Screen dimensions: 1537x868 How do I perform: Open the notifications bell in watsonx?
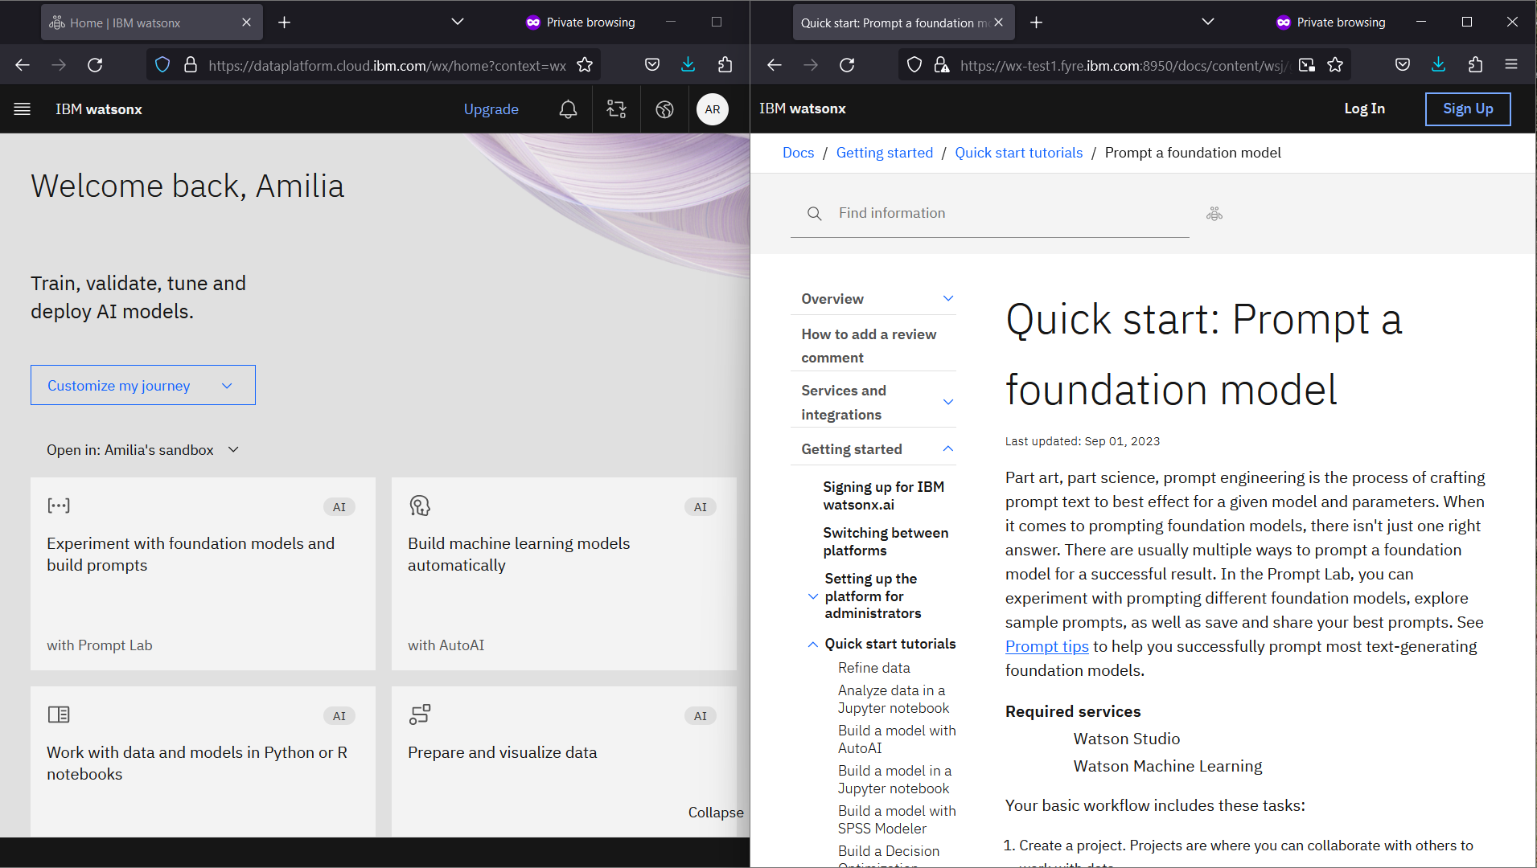point(568,109)
